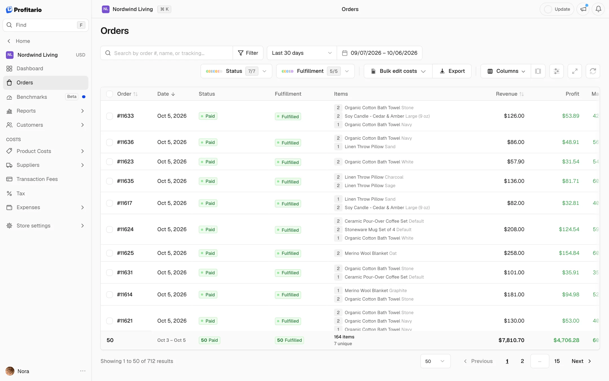Image resolution: width=609 pixels, height=381 pixels.
Task: Tick order #11614 checkbox
Action: coord(109,295)
